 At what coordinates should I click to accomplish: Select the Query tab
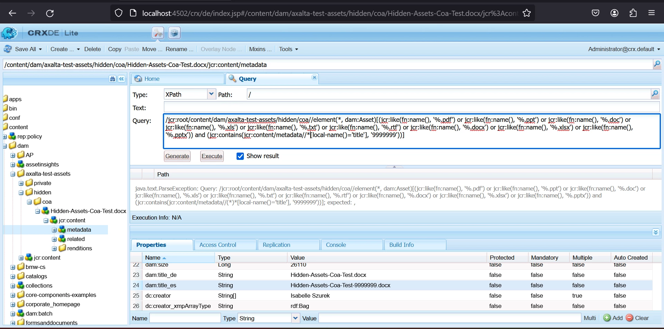click(272, 79)
